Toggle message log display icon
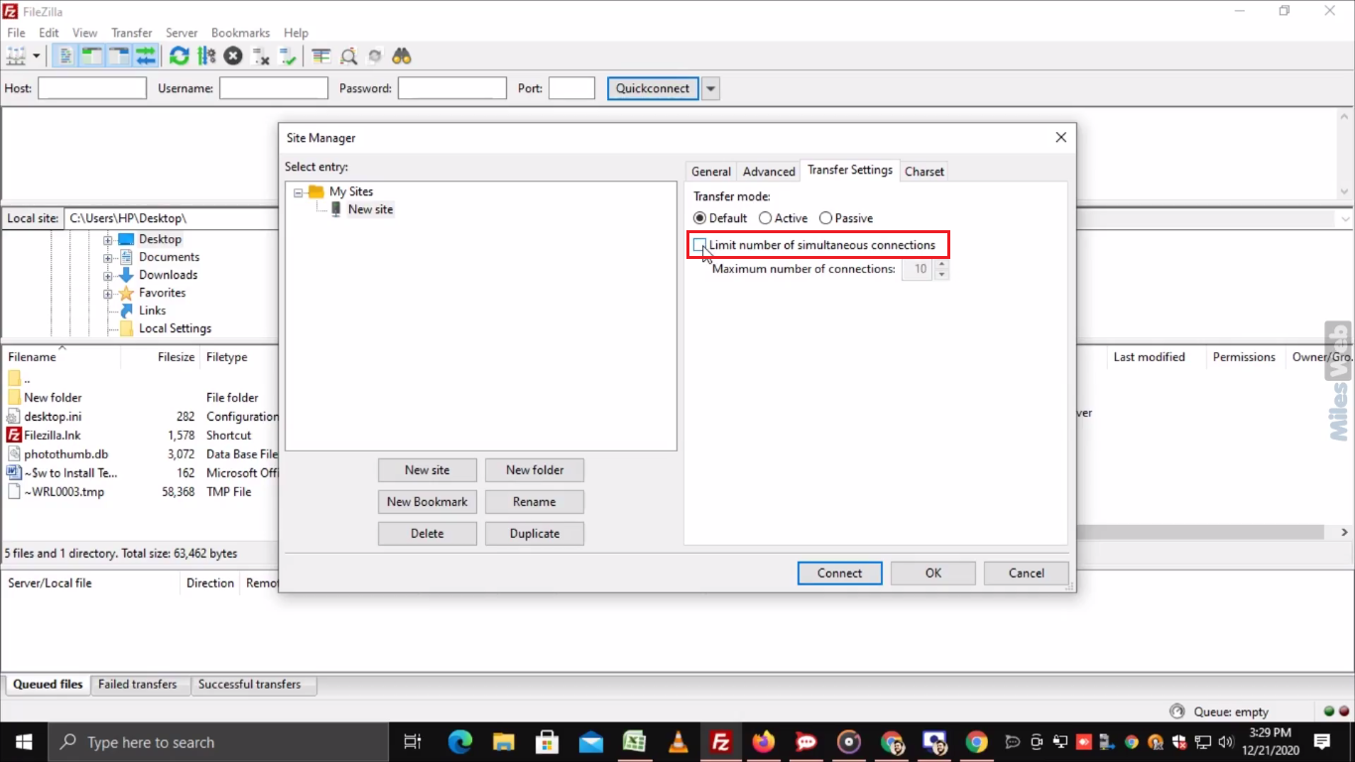 click(65, 57)
